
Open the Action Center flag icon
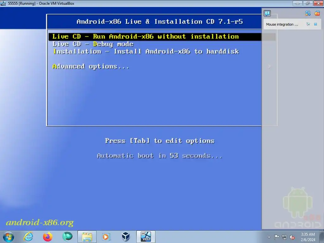tap(277, 237)
